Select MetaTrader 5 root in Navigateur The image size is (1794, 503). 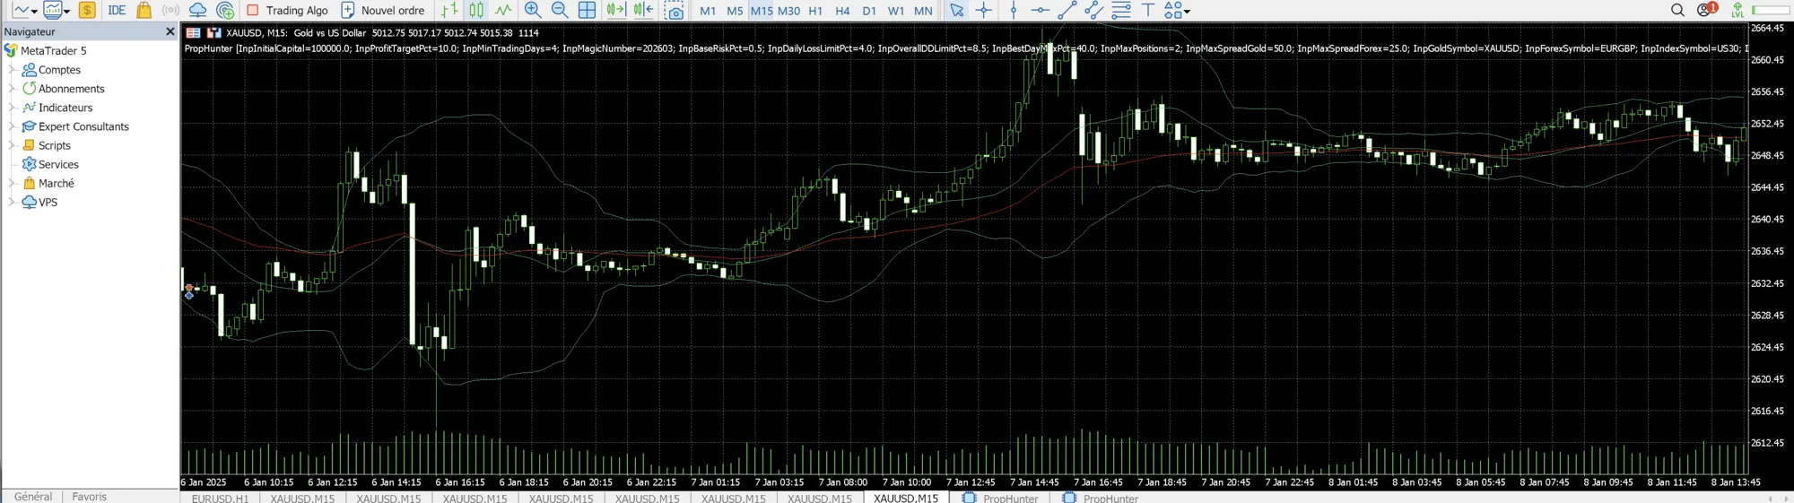[45, 50]
